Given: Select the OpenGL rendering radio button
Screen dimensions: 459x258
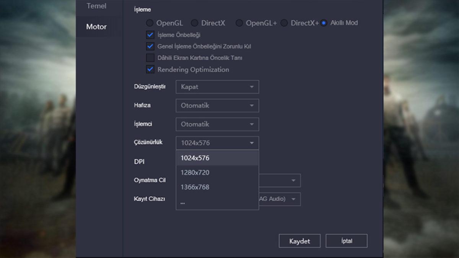Looking at the screenshot, I should coord(150,23).
